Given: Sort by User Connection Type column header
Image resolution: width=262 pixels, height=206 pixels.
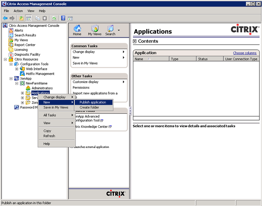Looking at the screenshot, I should click(241, 59).
